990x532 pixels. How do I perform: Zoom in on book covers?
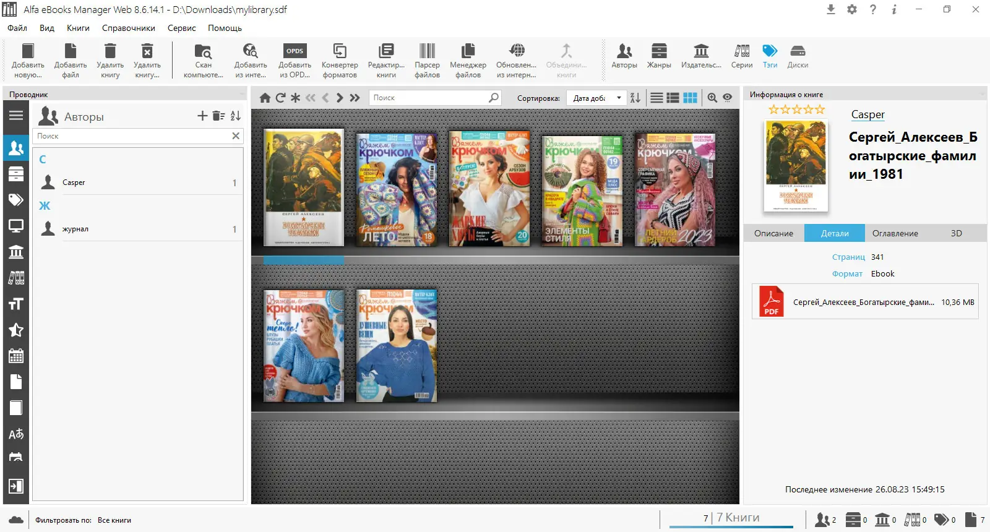(x=712, y=98)
